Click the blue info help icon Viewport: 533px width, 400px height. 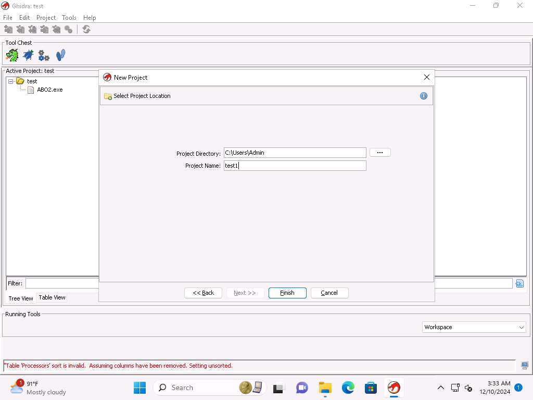pos(423,96)
